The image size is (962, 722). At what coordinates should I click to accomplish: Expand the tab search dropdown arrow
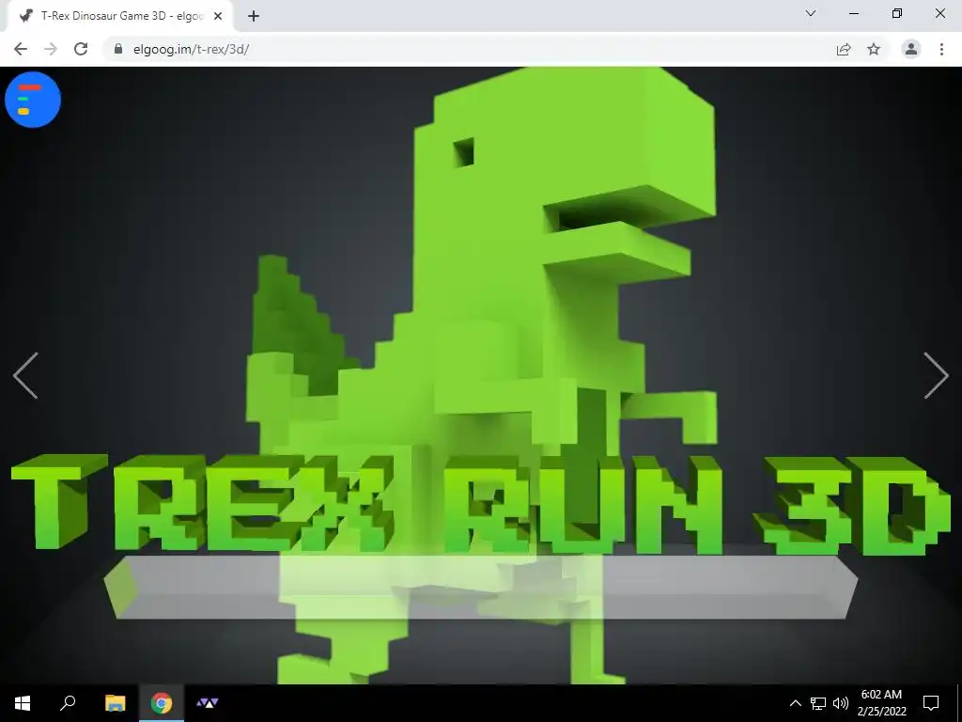coord(811,13)
